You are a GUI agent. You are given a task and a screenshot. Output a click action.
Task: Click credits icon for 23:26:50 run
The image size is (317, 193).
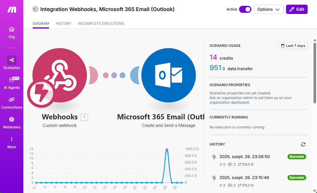[x=230, y=164]
